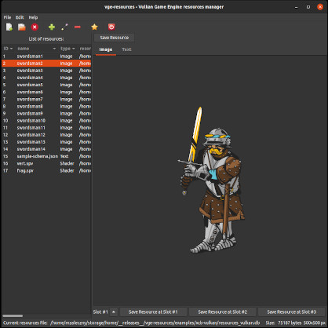The image size is (328, 328).
Task: Select the swordsman2 row
Action: click(46, 64)
